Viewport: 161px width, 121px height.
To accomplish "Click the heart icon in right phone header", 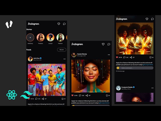I will tap(147, 19).
